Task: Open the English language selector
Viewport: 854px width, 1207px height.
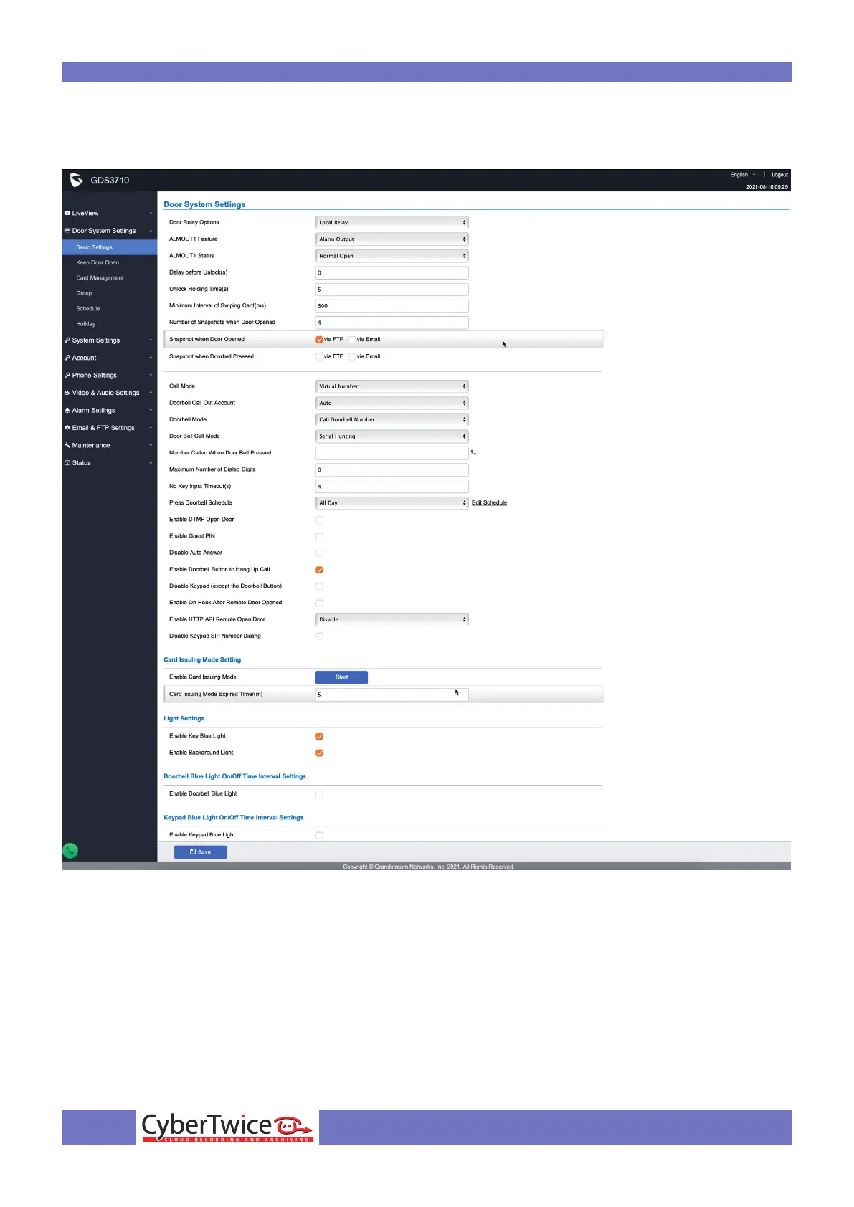Action: pyautogui.click(x=742, y=175)
